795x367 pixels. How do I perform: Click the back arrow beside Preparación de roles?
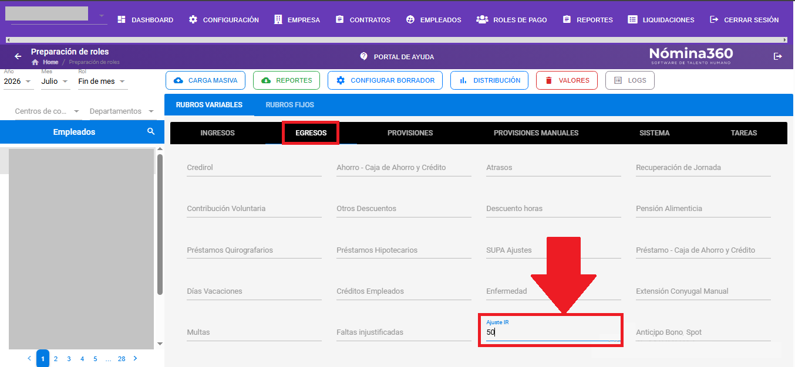18,56
